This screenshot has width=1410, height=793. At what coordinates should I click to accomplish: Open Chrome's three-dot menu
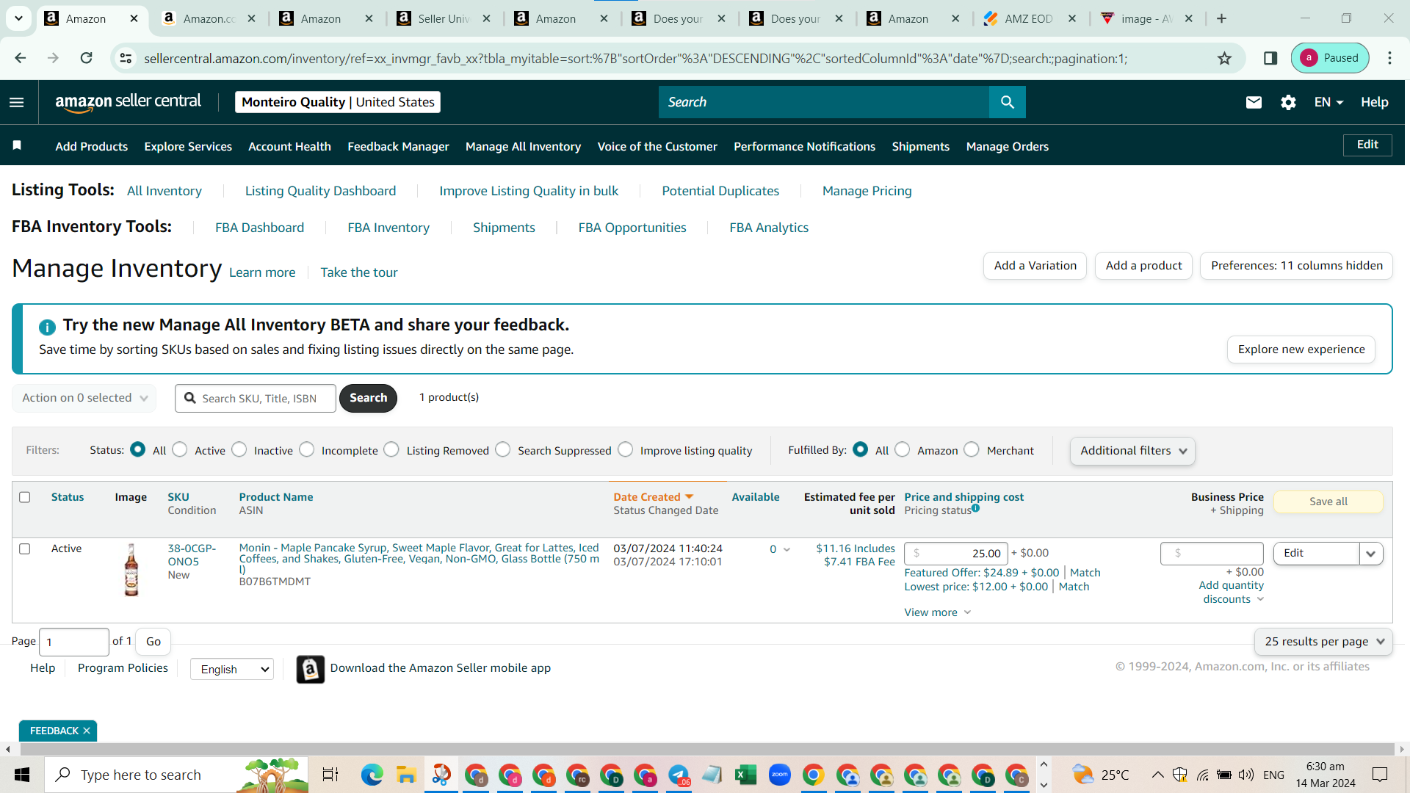coord(1389,58)
